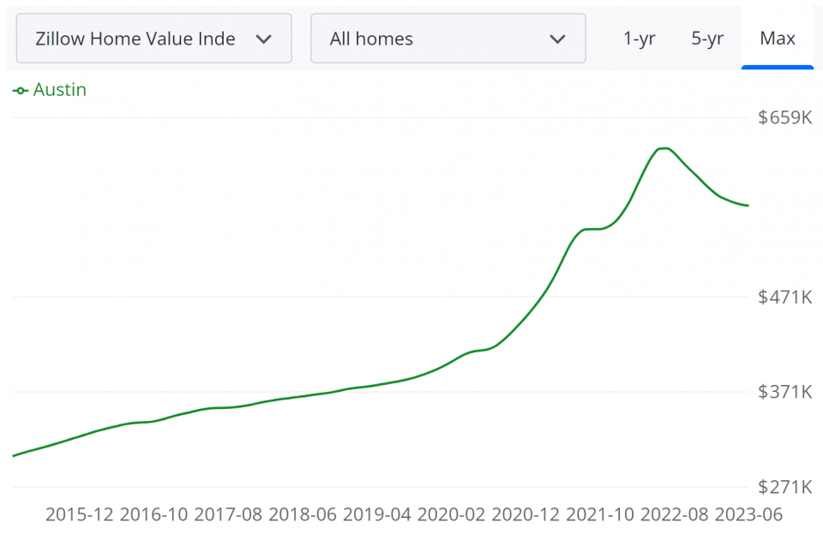Click the chevron on the metric selector
Viewport: 823px width, 535px height.
click(x=264, y=38)
